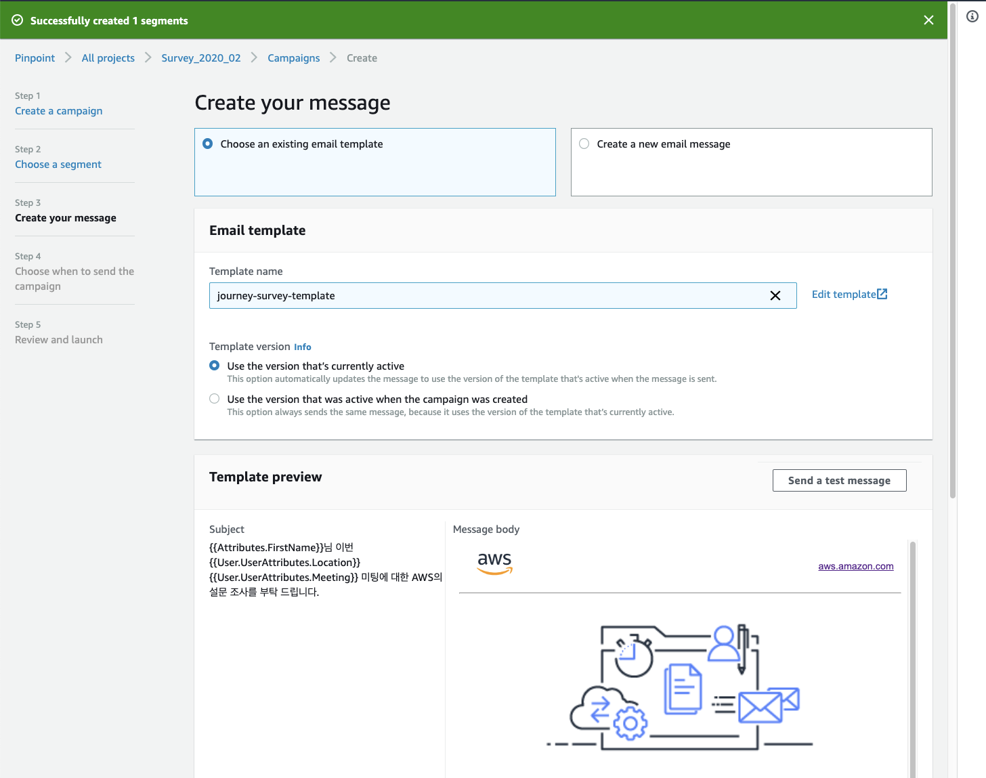Go to Pinpoint breadcrumb link
The width and height of the screenshot is (986, 778).
click(35, 58)
